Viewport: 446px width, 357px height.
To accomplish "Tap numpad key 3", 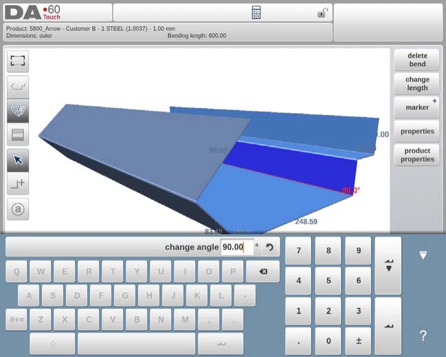I will coord(358,311).
